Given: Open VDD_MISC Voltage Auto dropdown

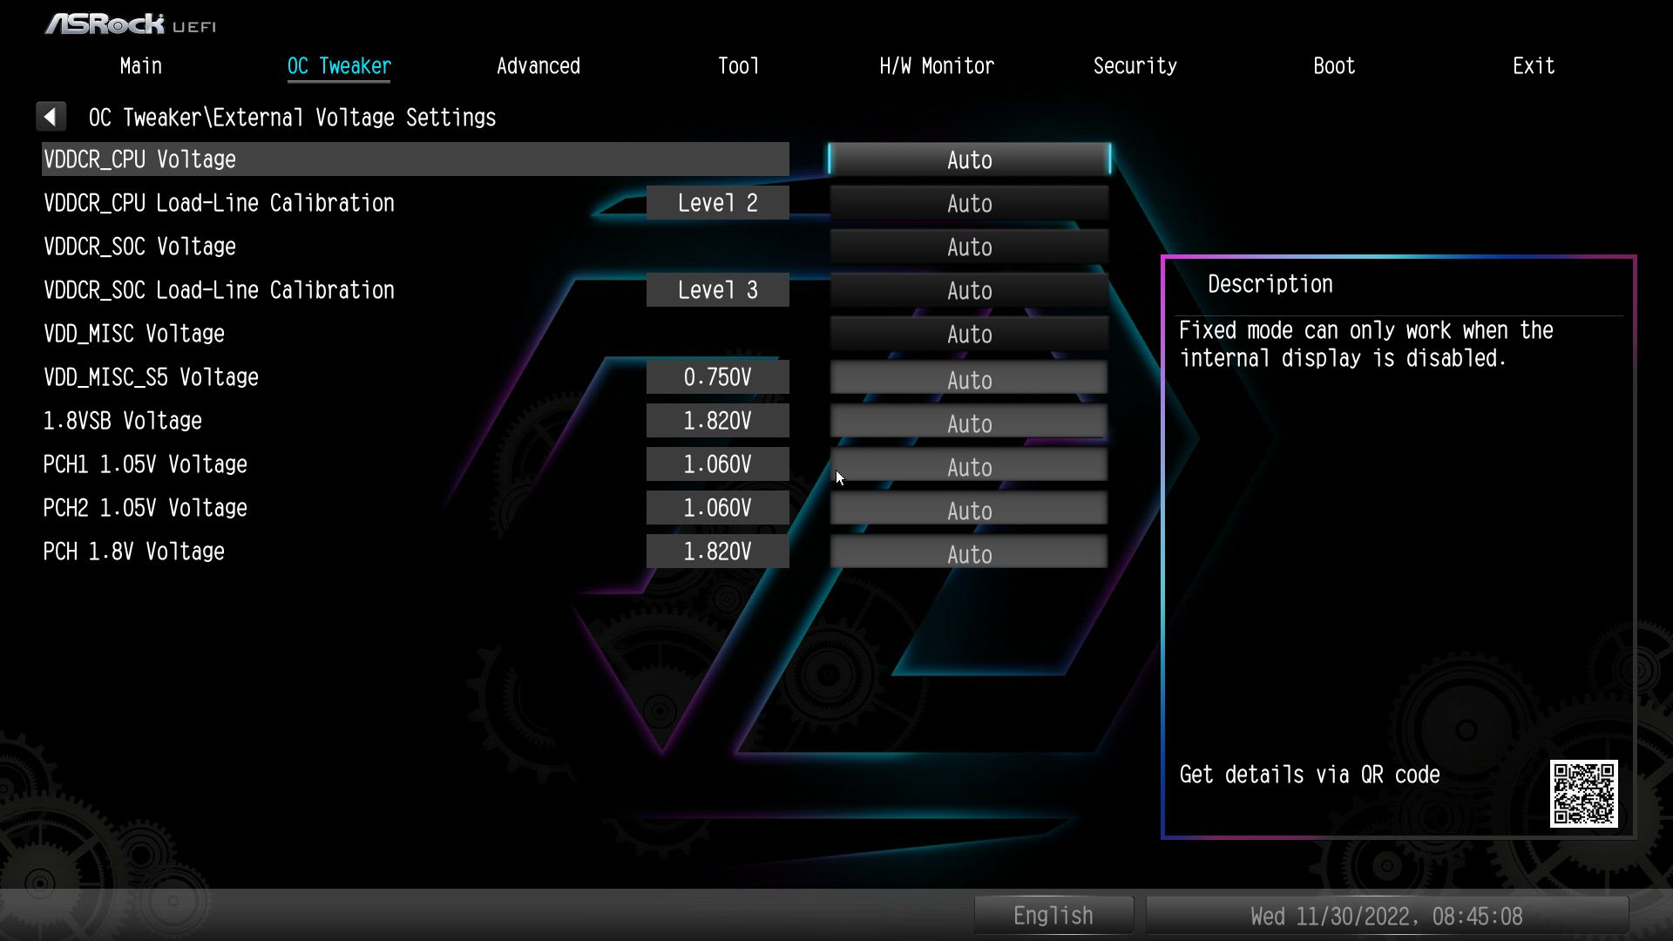Looking at the screenshot, I should [969, 334].
